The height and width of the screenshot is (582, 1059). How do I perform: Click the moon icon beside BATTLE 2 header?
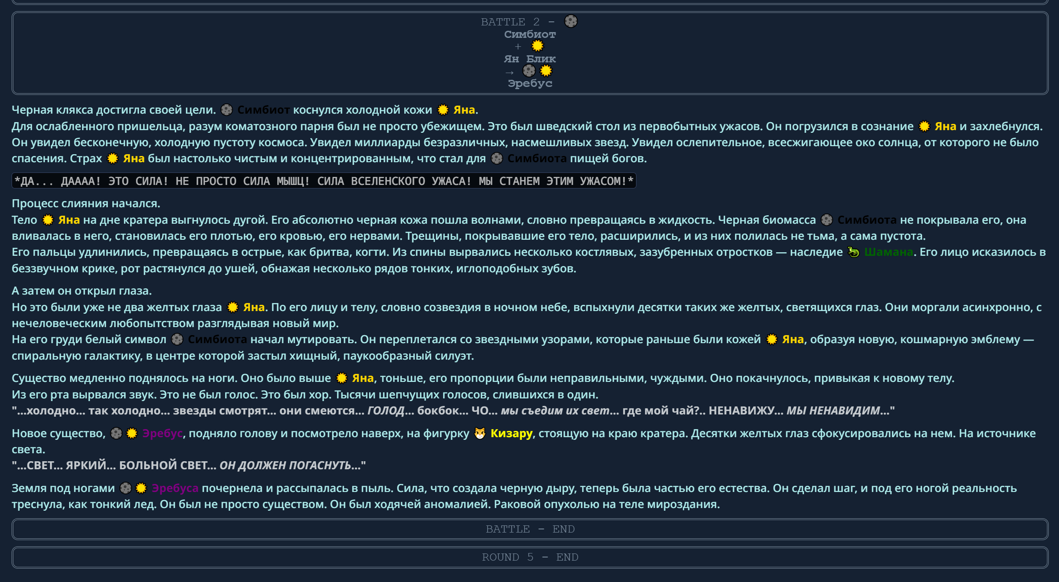pos(571,21)
